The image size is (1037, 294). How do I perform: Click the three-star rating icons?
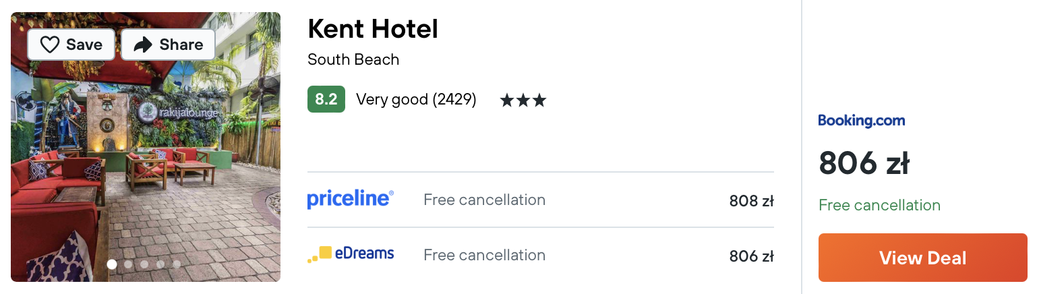point(523,100)
